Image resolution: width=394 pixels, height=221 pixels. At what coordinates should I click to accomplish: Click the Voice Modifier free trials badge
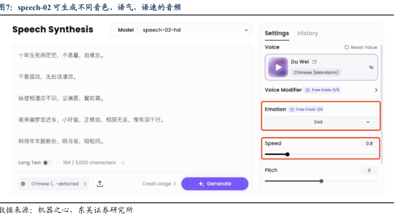(x=323, y=90)
